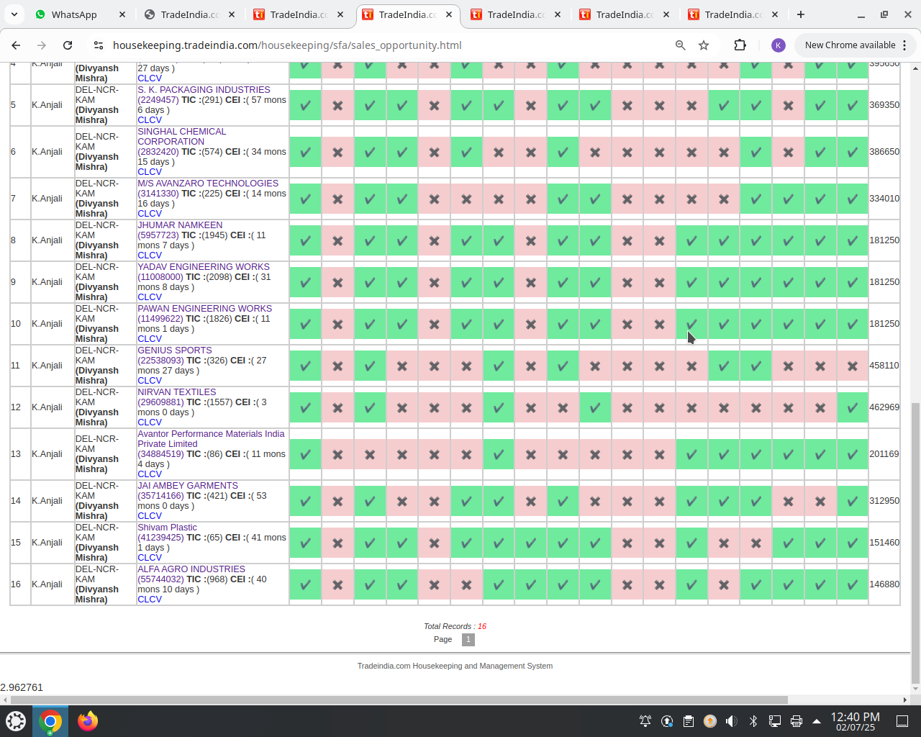
Task: Click New Chrome available button
Action: pos(850,45)
